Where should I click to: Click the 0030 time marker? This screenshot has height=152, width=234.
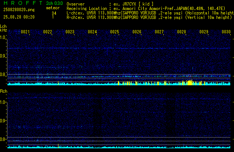226,32
